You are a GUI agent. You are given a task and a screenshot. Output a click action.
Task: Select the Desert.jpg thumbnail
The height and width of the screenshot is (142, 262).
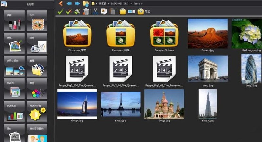pos(208,33)
